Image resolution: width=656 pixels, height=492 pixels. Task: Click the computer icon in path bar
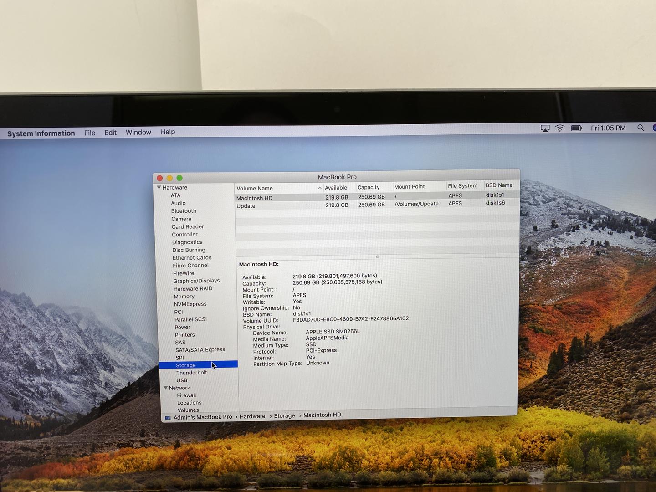[x=168, y=418]
